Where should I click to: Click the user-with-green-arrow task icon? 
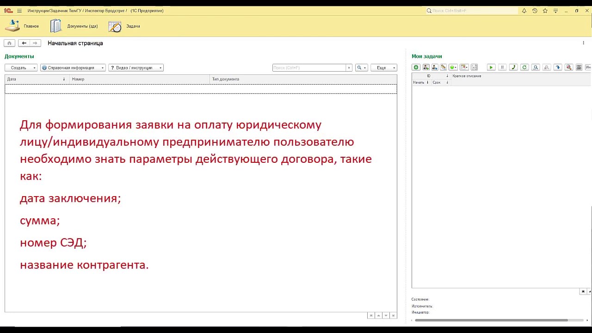426,68
